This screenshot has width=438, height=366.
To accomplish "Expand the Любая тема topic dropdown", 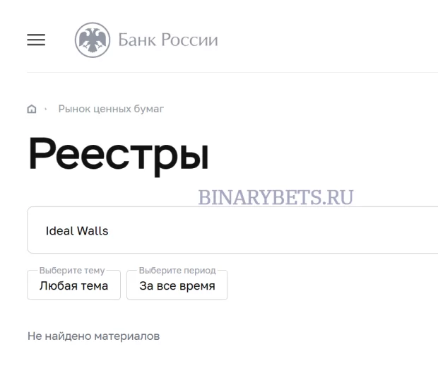I will point(73,285).
